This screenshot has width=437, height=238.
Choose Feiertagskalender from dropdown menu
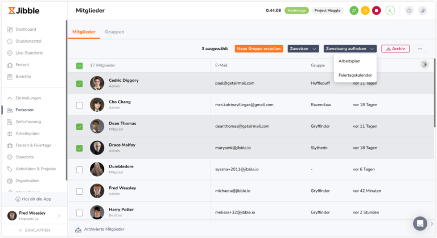point(355,75)
